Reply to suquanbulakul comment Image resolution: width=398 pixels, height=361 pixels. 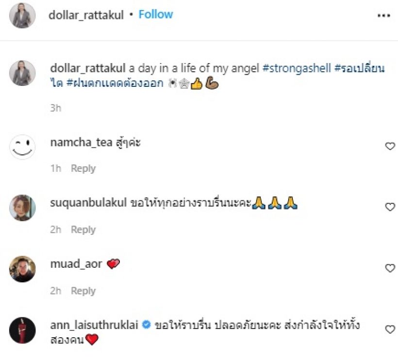tap(83, 230)
